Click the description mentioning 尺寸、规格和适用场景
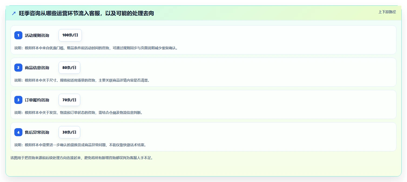Image resolution: width=407 pixels, height=182 pixels. coord(82,80)
